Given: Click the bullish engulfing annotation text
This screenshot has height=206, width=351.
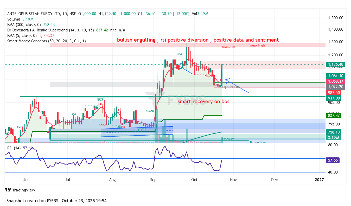Looking at the screenshot, I should 198,40.
